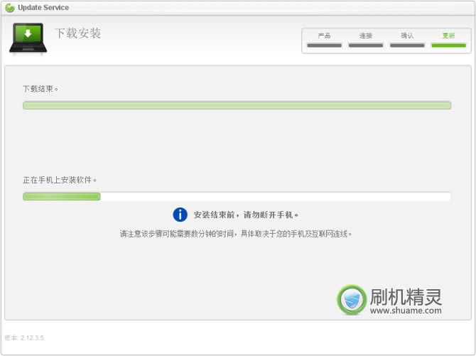Click the green indicator bar under 更新
476x356 pixels.
pos(448,45)
